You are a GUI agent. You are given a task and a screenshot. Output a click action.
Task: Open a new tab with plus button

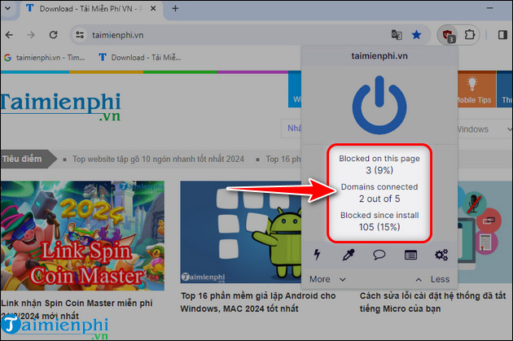pos(175,8)
